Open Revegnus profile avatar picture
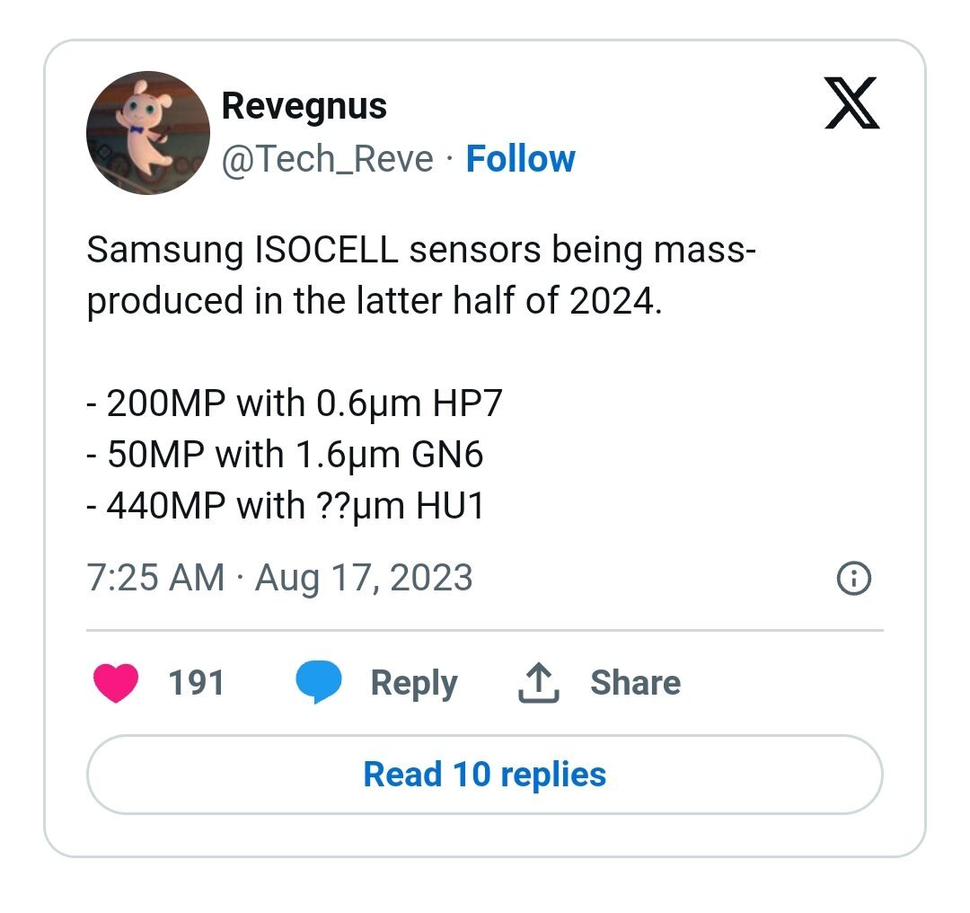Image resolution: width=970 pixels, height=913 pixels. (x=148, y=134)
